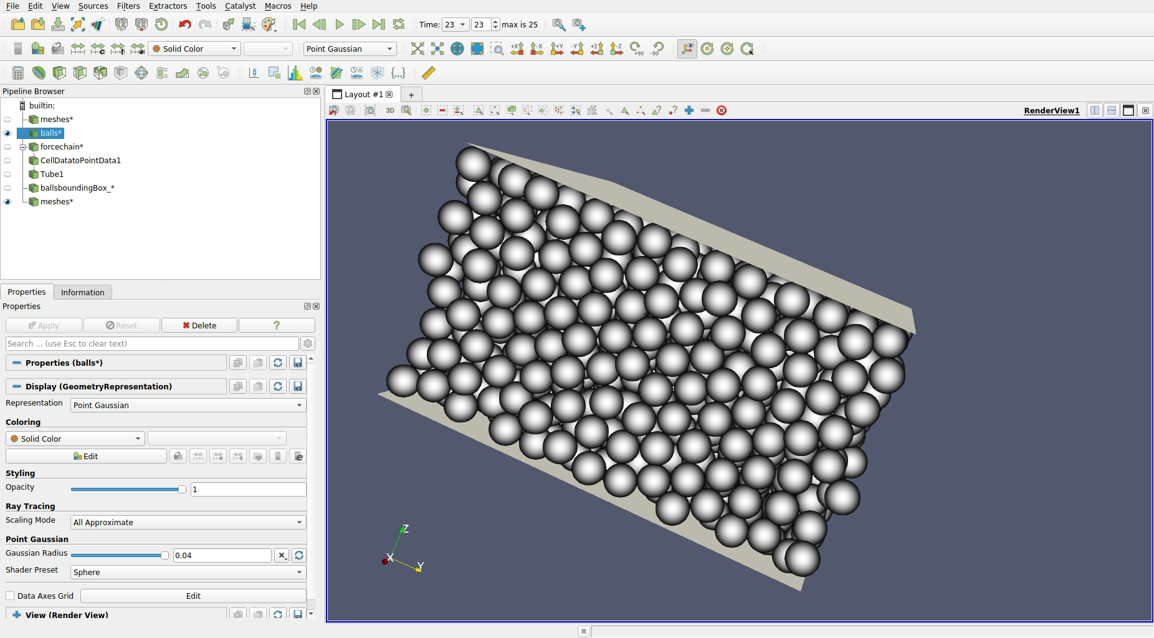Adjust the Gaussian Radius slider

120,555
